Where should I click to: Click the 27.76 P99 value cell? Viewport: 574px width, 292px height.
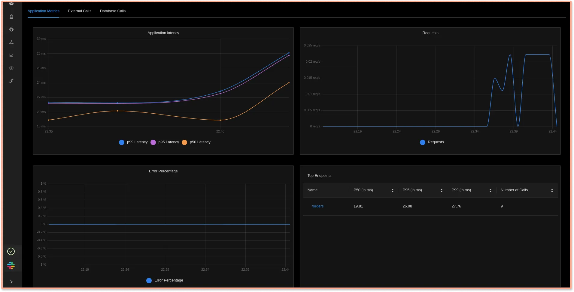(456, 206)
